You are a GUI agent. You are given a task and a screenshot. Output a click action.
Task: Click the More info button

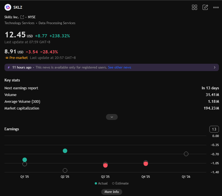click(x=112, y=192)
